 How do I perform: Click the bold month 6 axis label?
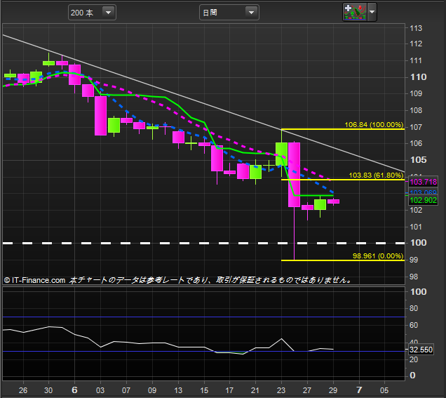pyautogui.click(x=74, y=390)
